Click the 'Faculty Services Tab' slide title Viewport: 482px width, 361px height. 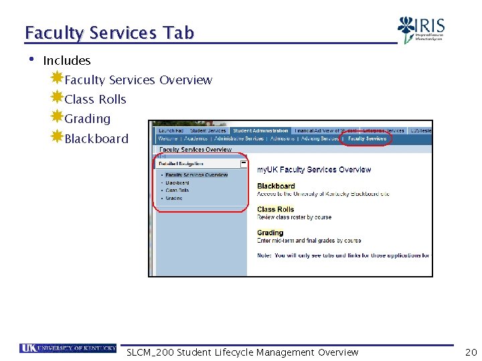click(x=109, y=33)
